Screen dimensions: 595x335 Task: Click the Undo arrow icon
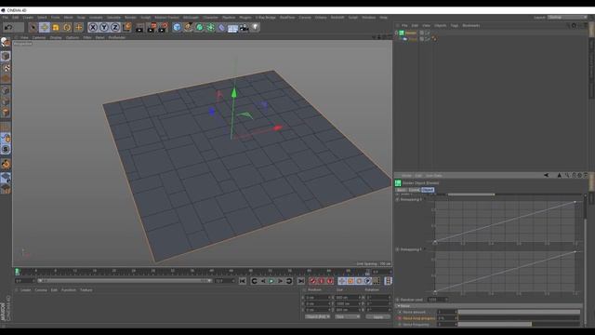(x=8, y=27)
